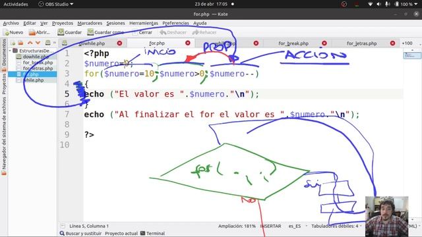Click the microphone icon in system tray

(387, 4)
